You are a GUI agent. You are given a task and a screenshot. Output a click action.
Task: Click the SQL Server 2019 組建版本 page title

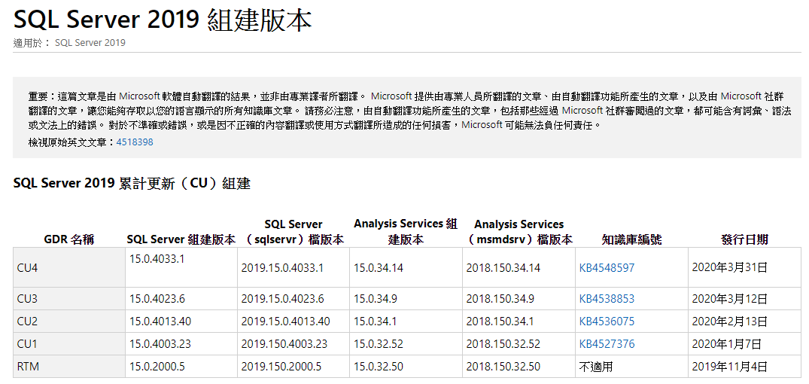(163, 20)
